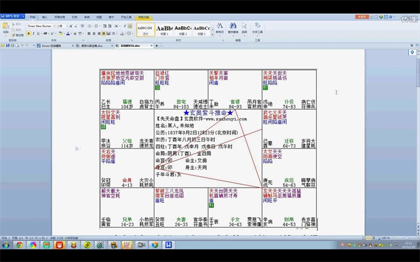The height and width of the screenshot is (262, 420).
Task: Click the Bulleted list icon
Action: click(x=89, y=26)
